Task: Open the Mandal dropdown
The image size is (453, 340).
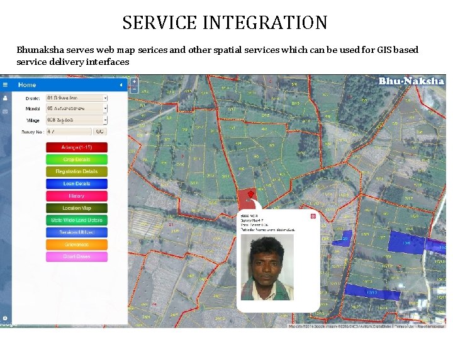Action: (x=77, y=109)
